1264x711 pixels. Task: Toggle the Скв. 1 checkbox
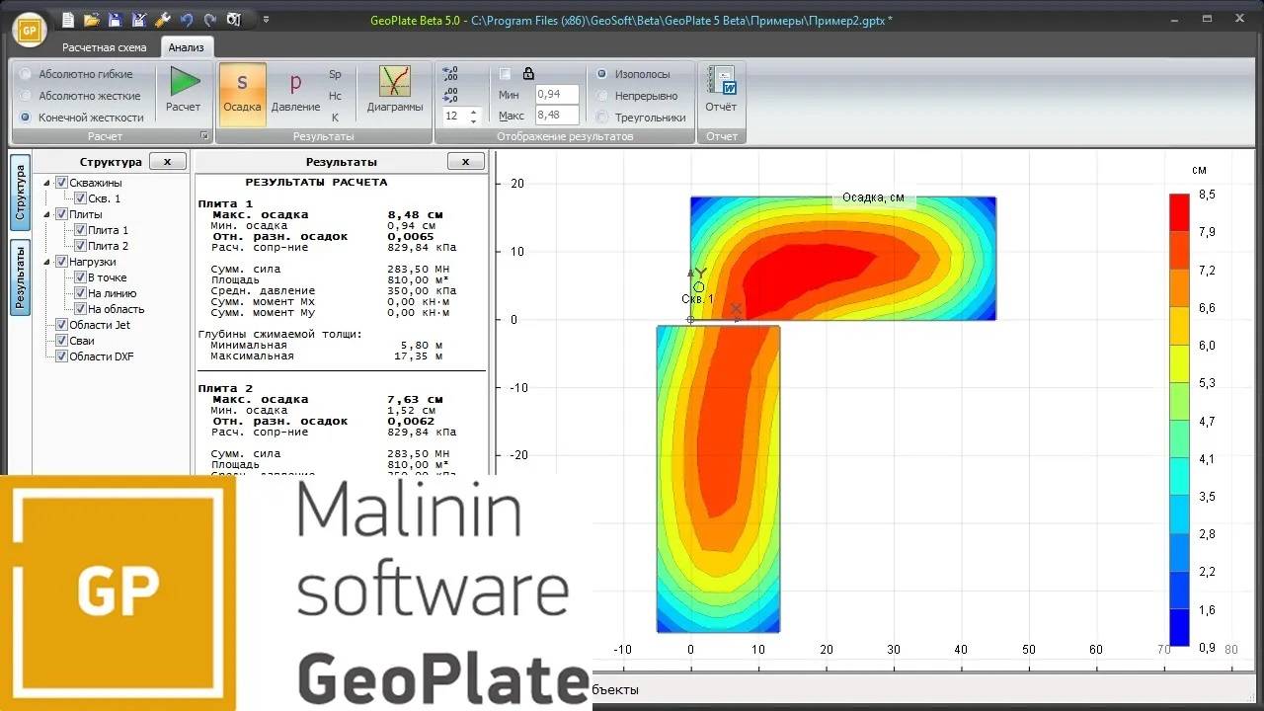pos(81,198)
